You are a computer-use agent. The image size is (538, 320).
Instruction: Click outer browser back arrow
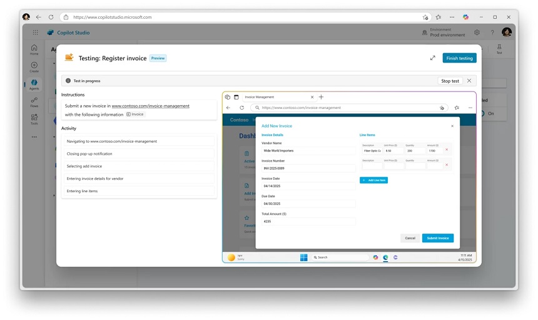tap(38, 17)
